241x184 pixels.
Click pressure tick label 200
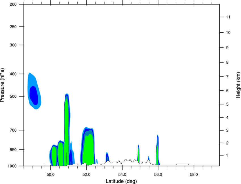(13, 4)
